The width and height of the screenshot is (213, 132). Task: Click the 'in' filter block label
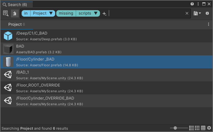pos(26,13)
